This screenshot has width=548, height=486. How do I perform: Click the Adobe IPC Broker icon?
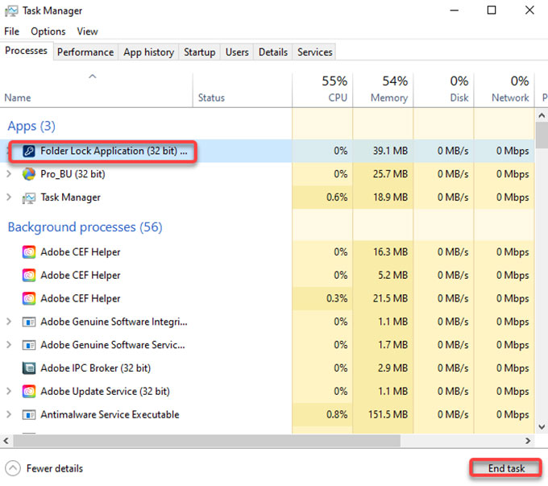(x=29, y=368)
